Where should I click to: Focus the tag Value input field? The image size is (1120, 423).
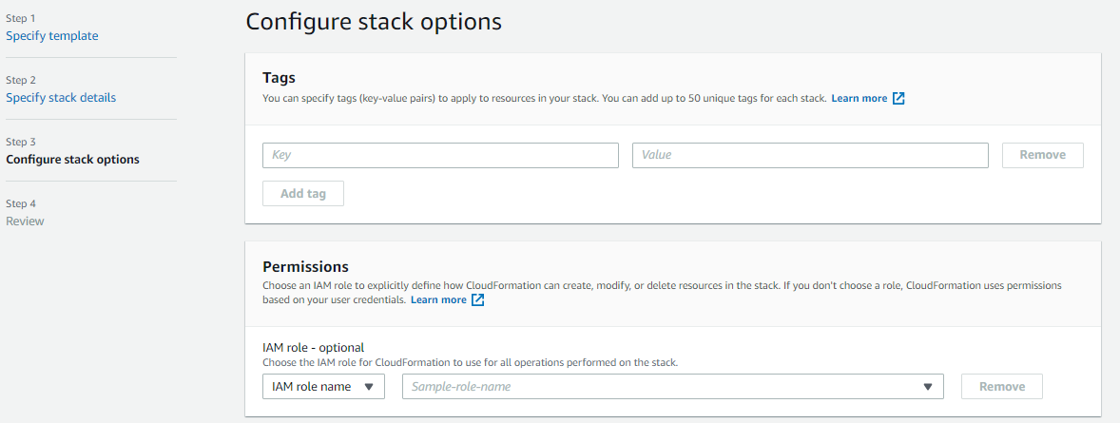[x=810, y=155]
